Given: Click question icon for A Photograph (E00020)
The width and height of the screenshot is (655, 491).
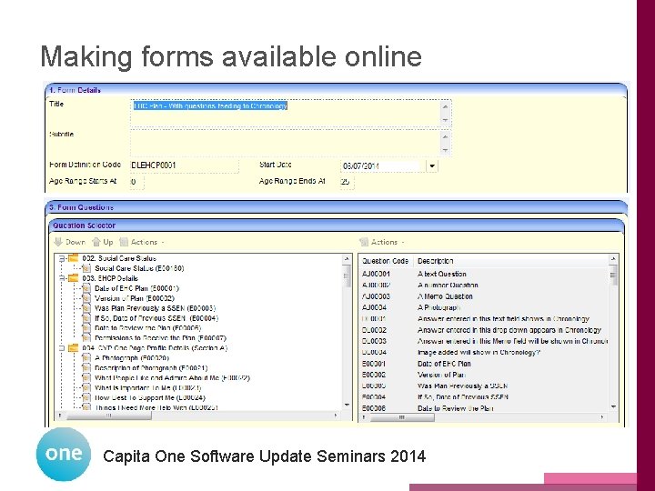Looking at the screenshot, I should click(x=86, y=358).
